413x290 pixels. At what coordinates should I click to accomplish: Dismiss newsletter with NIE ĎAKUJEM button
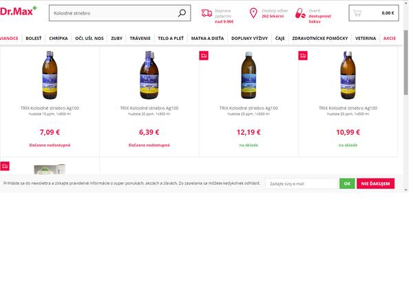tap(375, 183)
